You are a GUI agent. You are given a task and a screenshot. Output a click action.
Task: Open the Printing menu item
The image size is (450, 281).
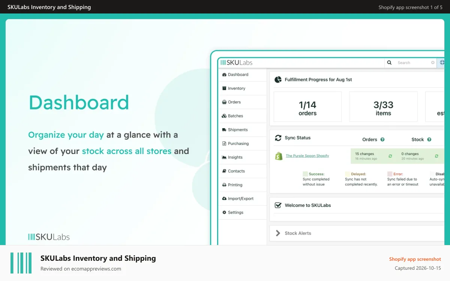click(243, 185)
